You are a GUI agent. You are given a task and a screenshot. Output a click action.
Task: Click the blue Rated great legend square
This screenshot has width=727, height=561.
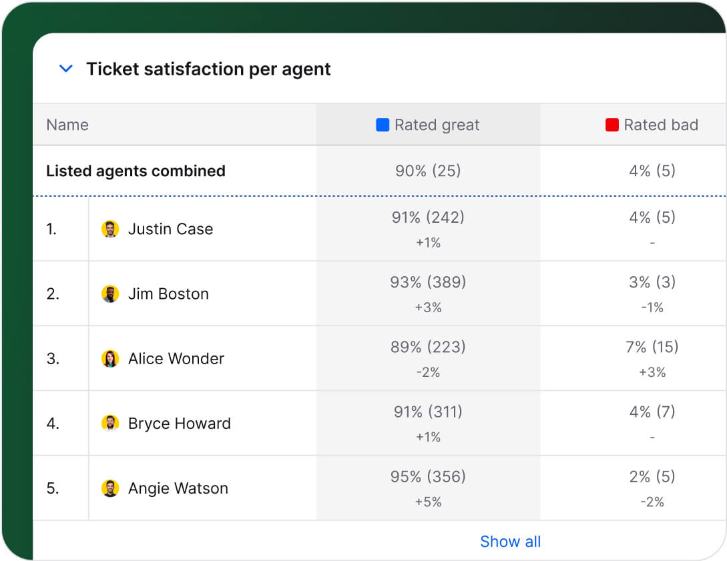382,124
